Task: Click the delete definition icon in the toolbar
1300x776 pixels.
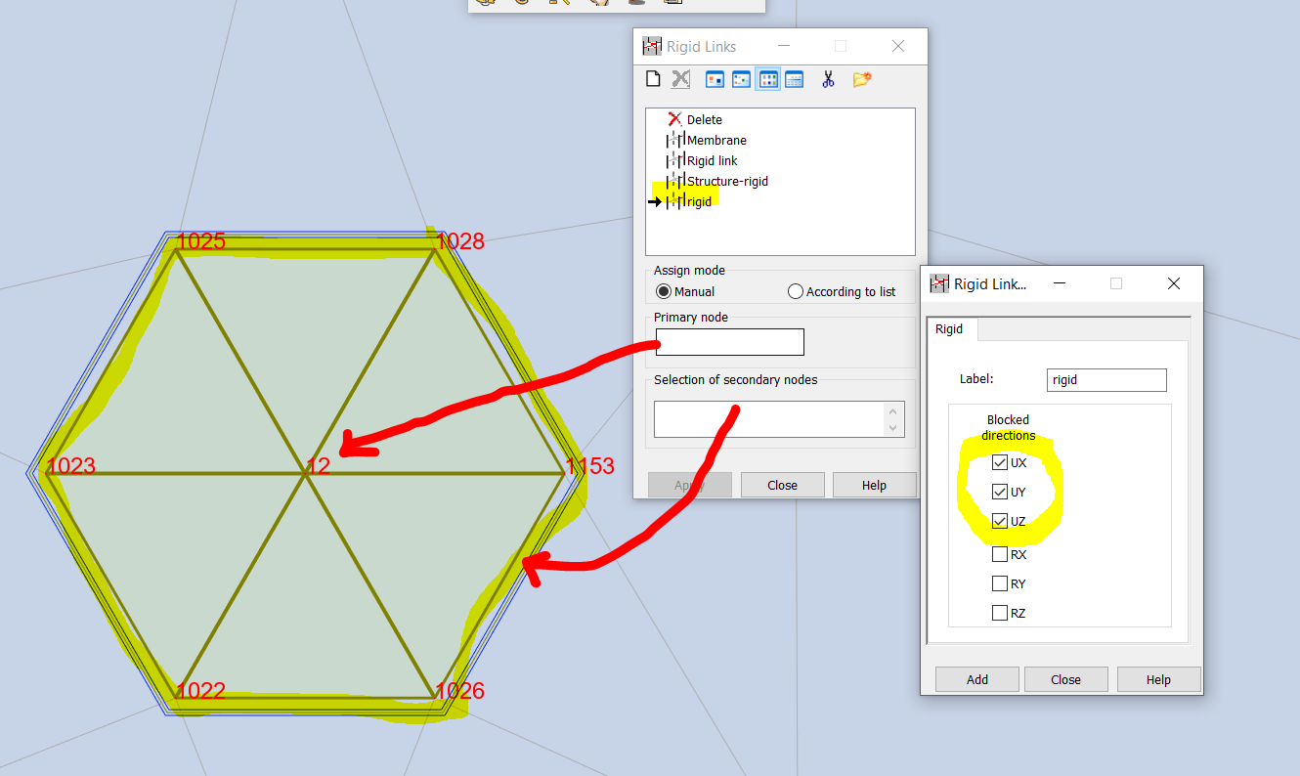Action: tap(680, 78)
